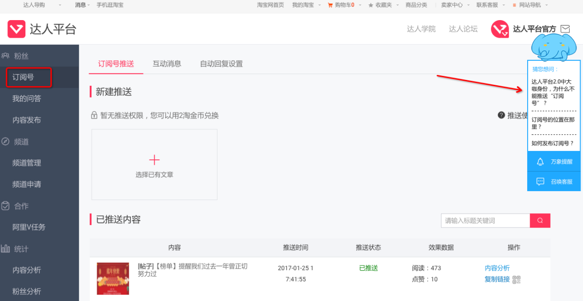583x301 pixels.
Task: Click the red post thumbnail image
Action: tap(113, 278)
